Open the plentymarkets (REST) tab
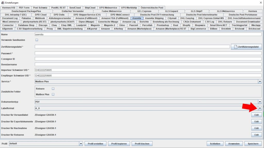264x148 pixels. 35,22
